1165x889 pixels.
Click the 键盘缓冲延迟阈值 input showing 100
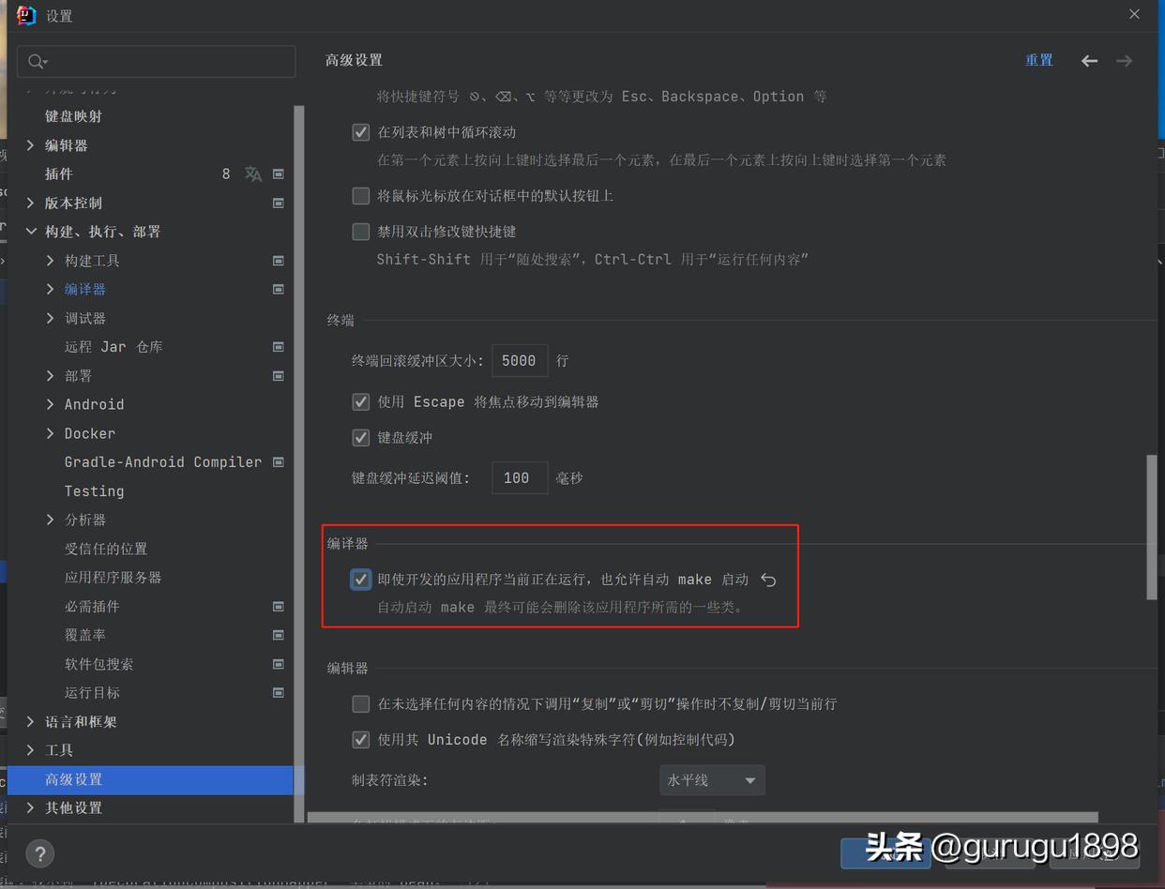coord(519,477)
